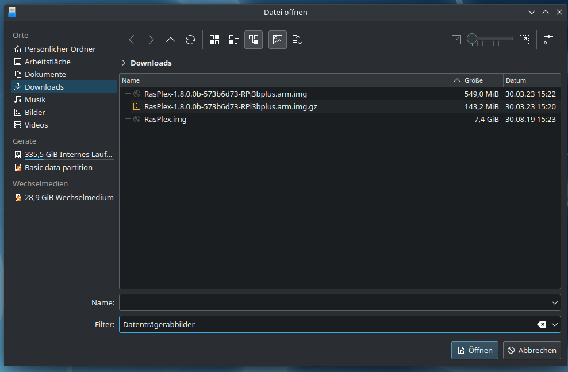Viewport: 568px width, 372px height.
Task: Open Videos folder in places
Action: (x=64, y=125)
